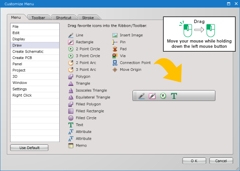The image size is (240, 171).
Task: Click the Insert Image icon
Action: 115,35
